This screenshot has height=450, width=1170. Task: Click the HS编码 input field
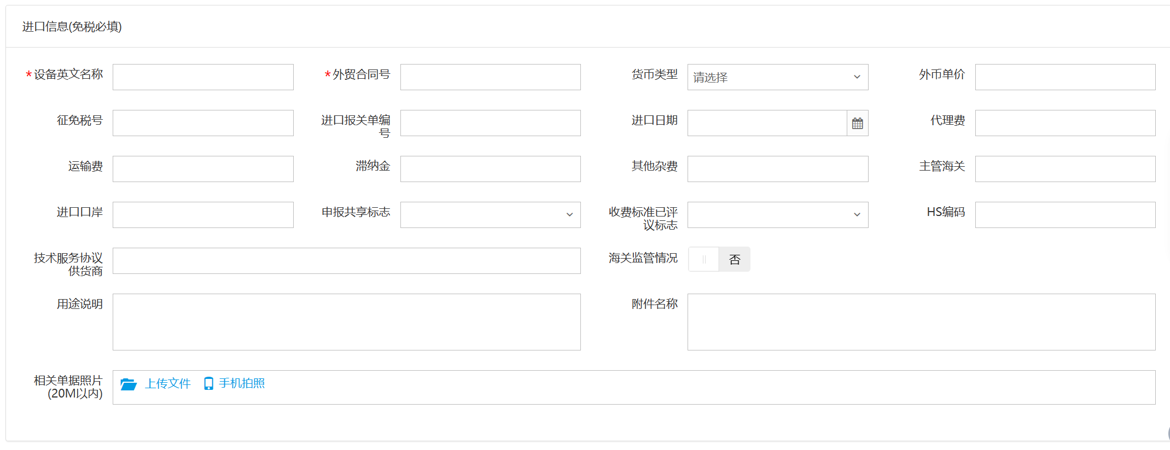point(1064,215)
